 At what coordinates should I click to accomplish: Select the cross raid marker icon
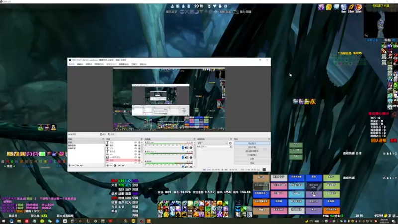[x=187, y=12]
